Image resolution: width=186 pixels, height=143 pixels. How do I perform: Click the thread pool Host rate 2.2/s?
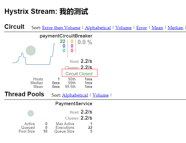coord(86,112)
